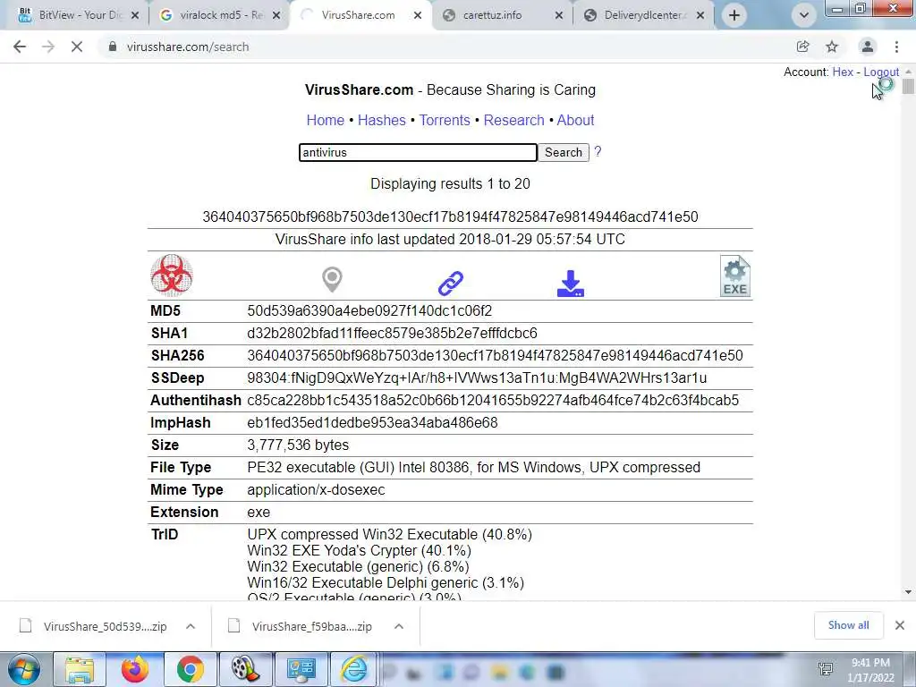916x687 pixels.
Task: Focus the search field containing antivirus
Action: (418, 152)
